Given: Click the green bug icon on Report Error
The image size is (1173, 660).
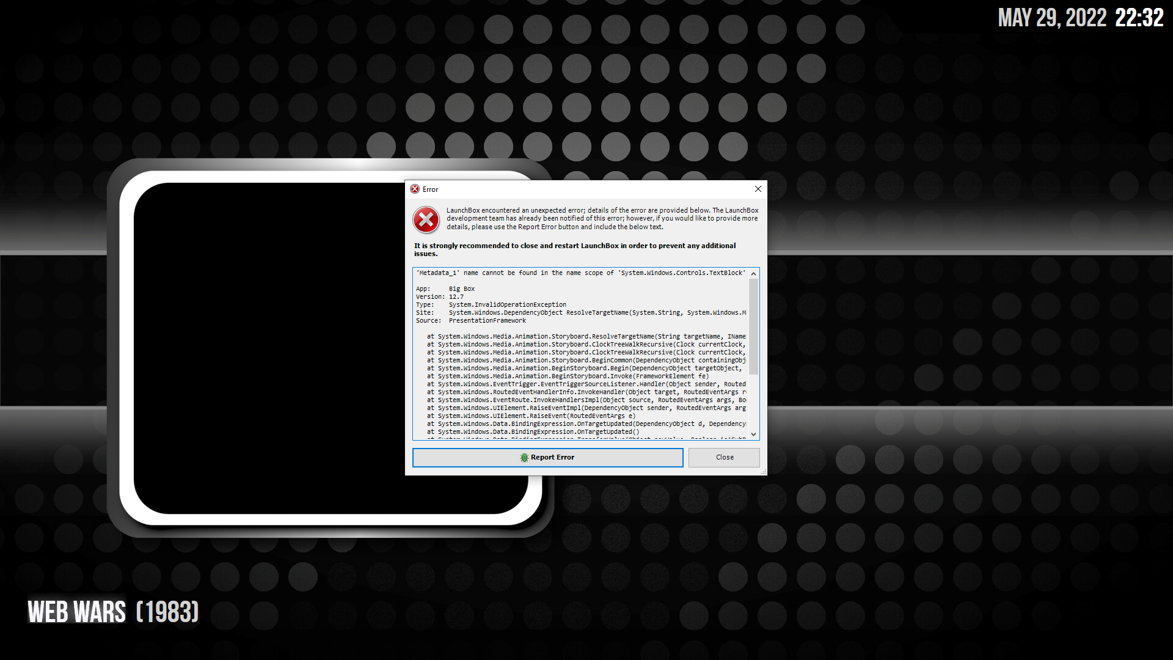Looking at the screenshot, I should pos(524,457).
